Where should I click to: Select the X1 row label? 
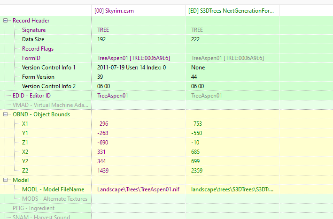pyautogui.click(x=25, y=124)
